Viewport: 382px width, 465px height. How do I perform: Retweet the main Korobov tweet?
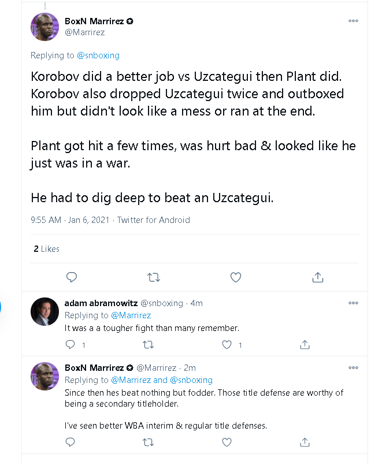point(154,277)
